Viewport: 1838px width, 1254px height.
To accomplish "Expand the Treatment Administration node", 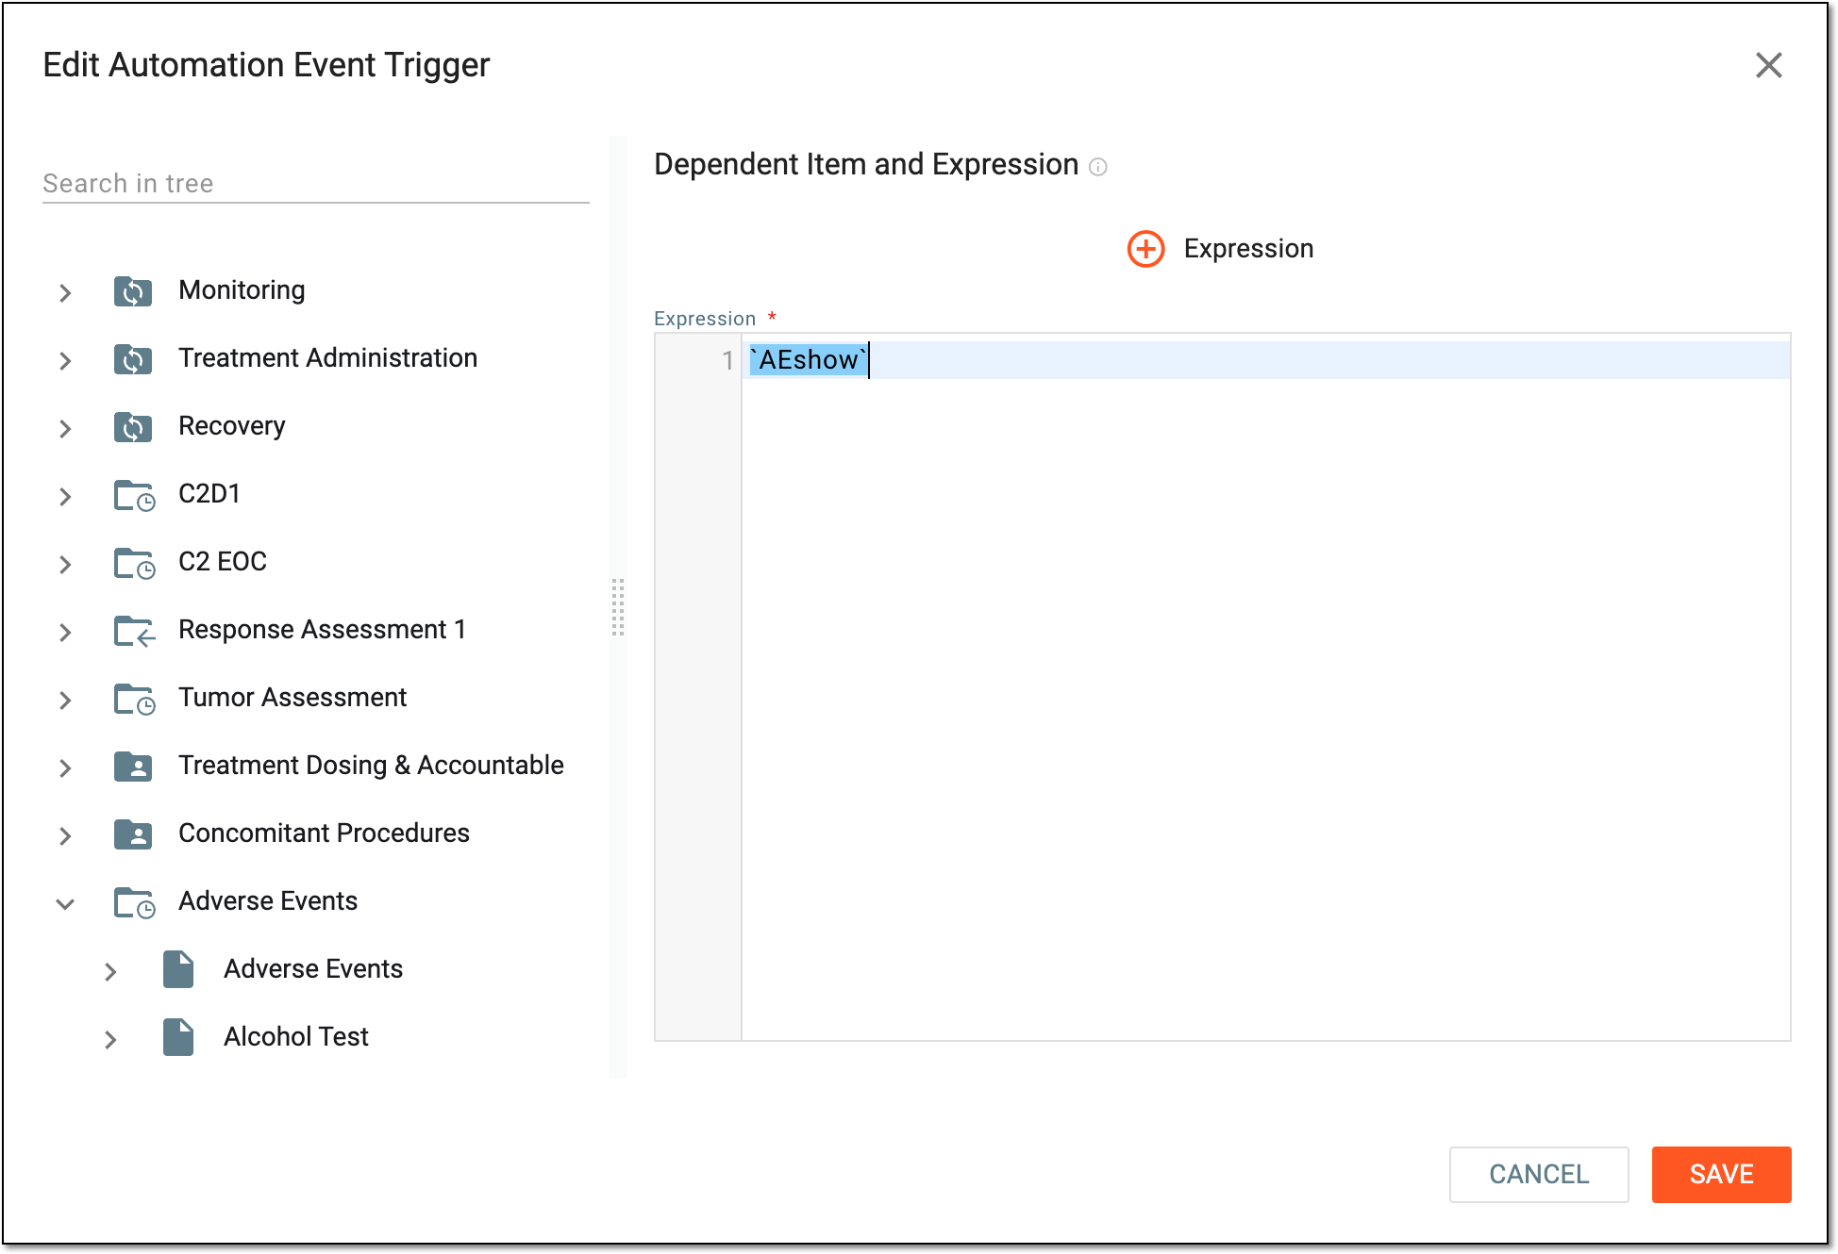I will [x=65, y=360].
